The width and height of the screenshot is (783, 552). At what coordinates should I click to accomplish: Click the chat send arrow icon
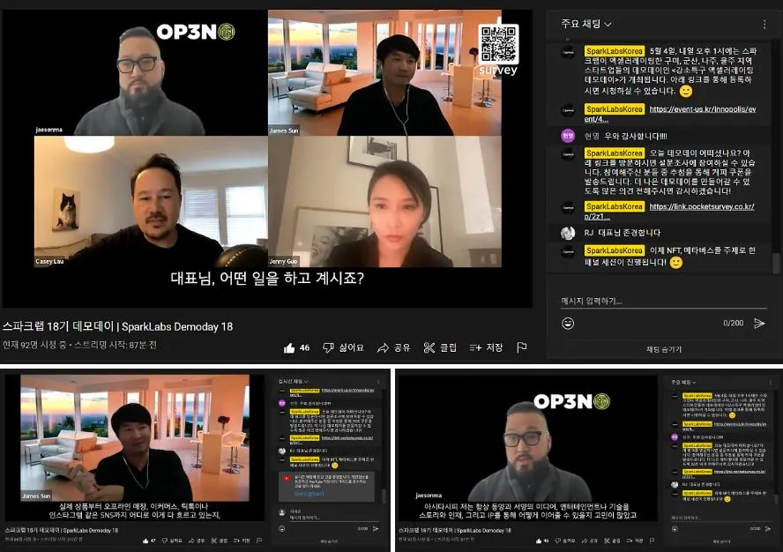(759, 324)
